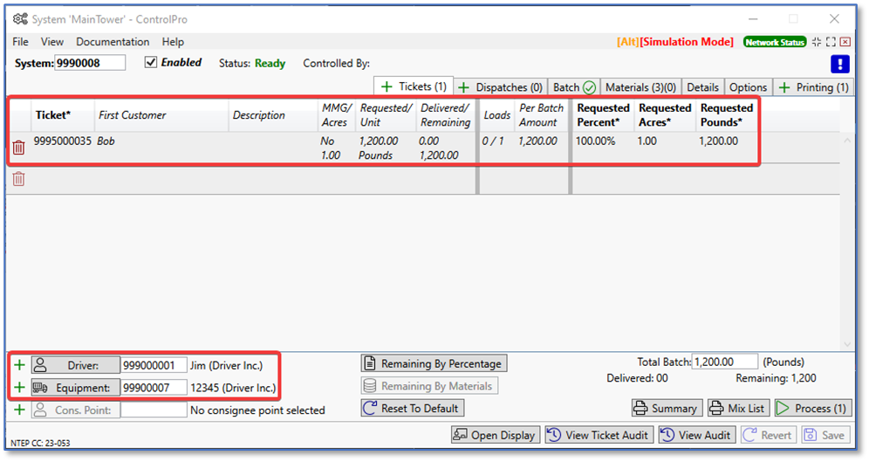Click the green plus beside Cons. Point
The height and width of the screenshot is (462, 869).
click(x=19, y=410)
